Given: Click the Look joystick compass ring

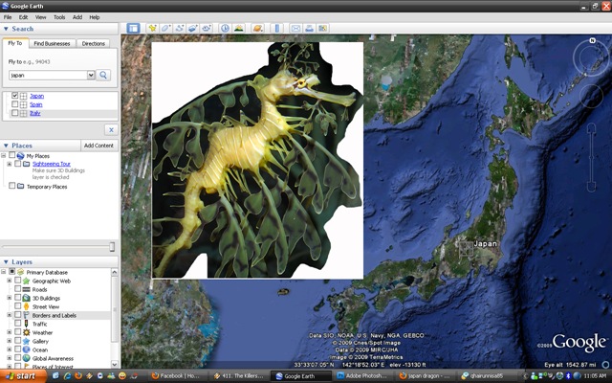Looking at the screenshot, I should [591, 57].
